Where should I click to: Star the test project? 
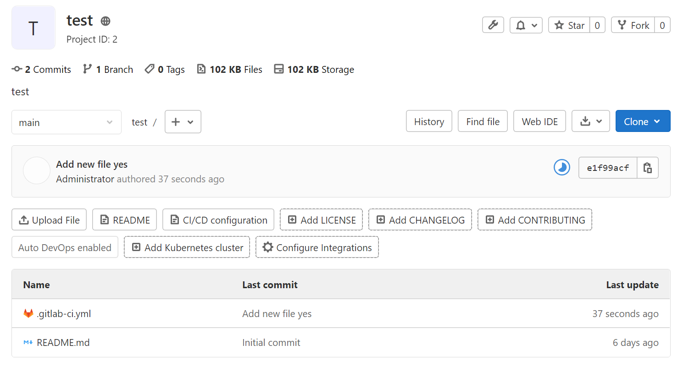569,25
